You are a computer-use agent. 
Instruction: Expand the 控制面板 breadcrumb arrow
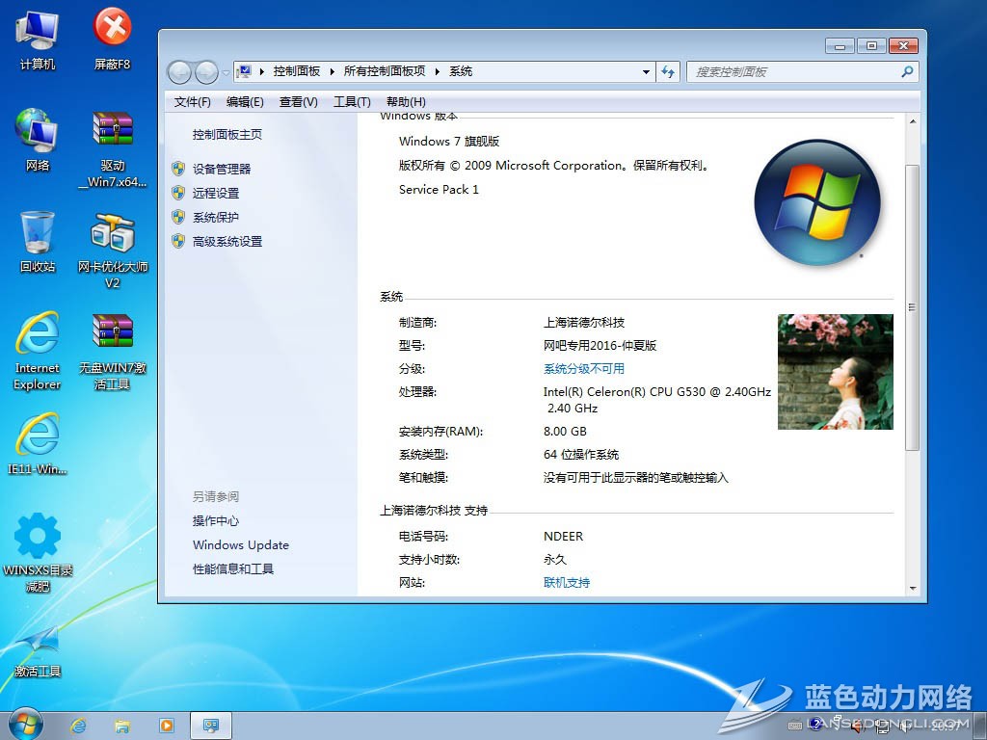[x=333, y=72]
